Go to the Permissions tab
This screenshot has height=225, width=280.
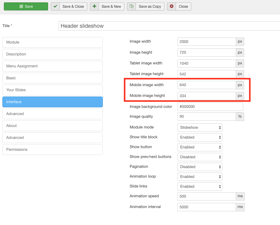pyautogui.click(x=53, y=150)
